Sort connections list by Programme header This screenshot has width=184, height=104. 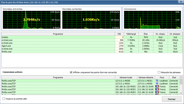(x=58, y=78)
